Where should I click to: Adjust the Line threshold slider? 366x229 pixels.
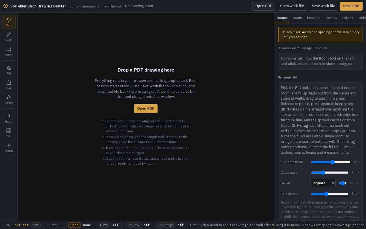[x=331, y=162]
